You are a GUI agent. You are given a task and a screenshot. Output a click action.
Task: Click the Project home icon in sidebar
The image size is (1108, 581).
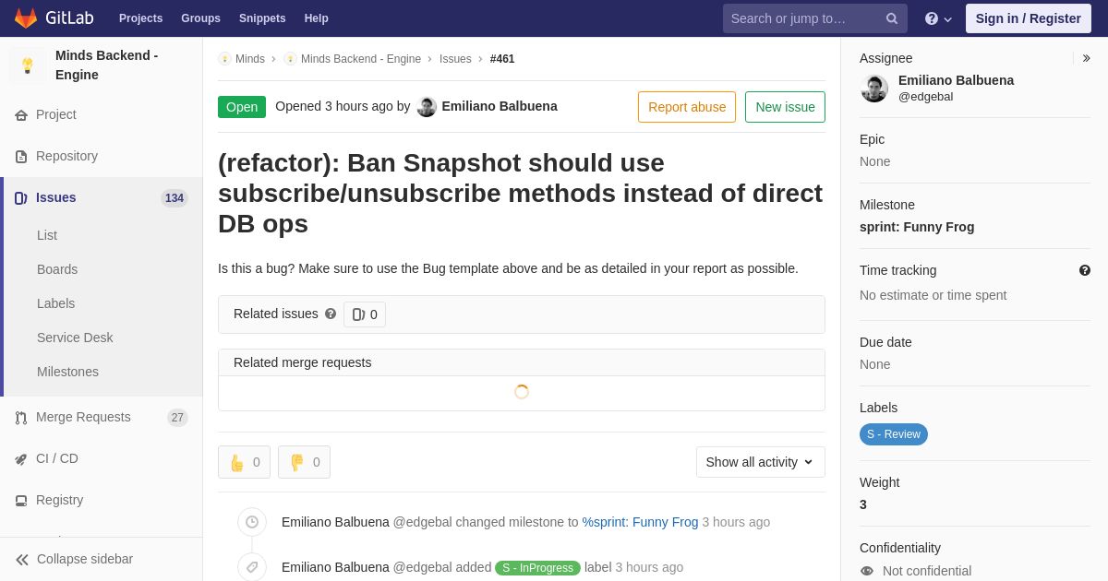[x=21, y=115]
